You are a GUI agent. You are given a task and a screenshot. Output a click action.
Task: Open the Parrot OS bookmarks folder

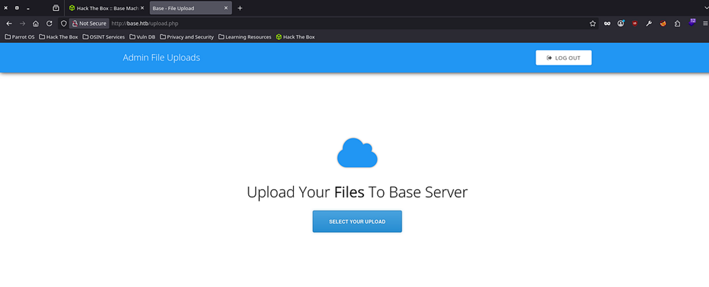tap(19, 37)
